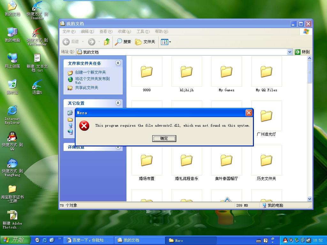
Task: Open the 查看 menu
Action: [106, 32]
